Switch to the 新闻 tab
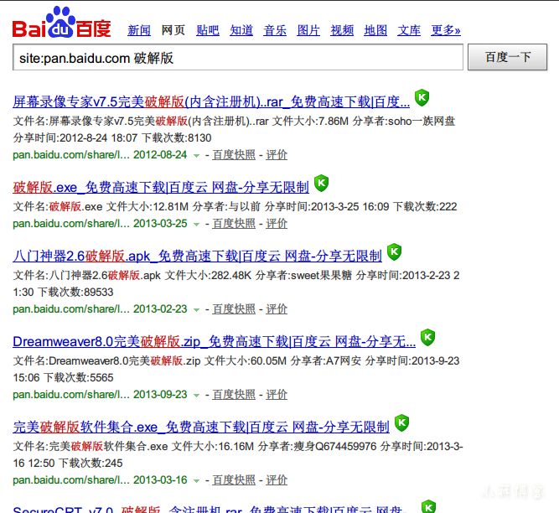The image size is (559, 513). pos(139,30)
